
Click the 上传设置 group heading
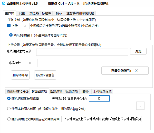click(54, 45)
